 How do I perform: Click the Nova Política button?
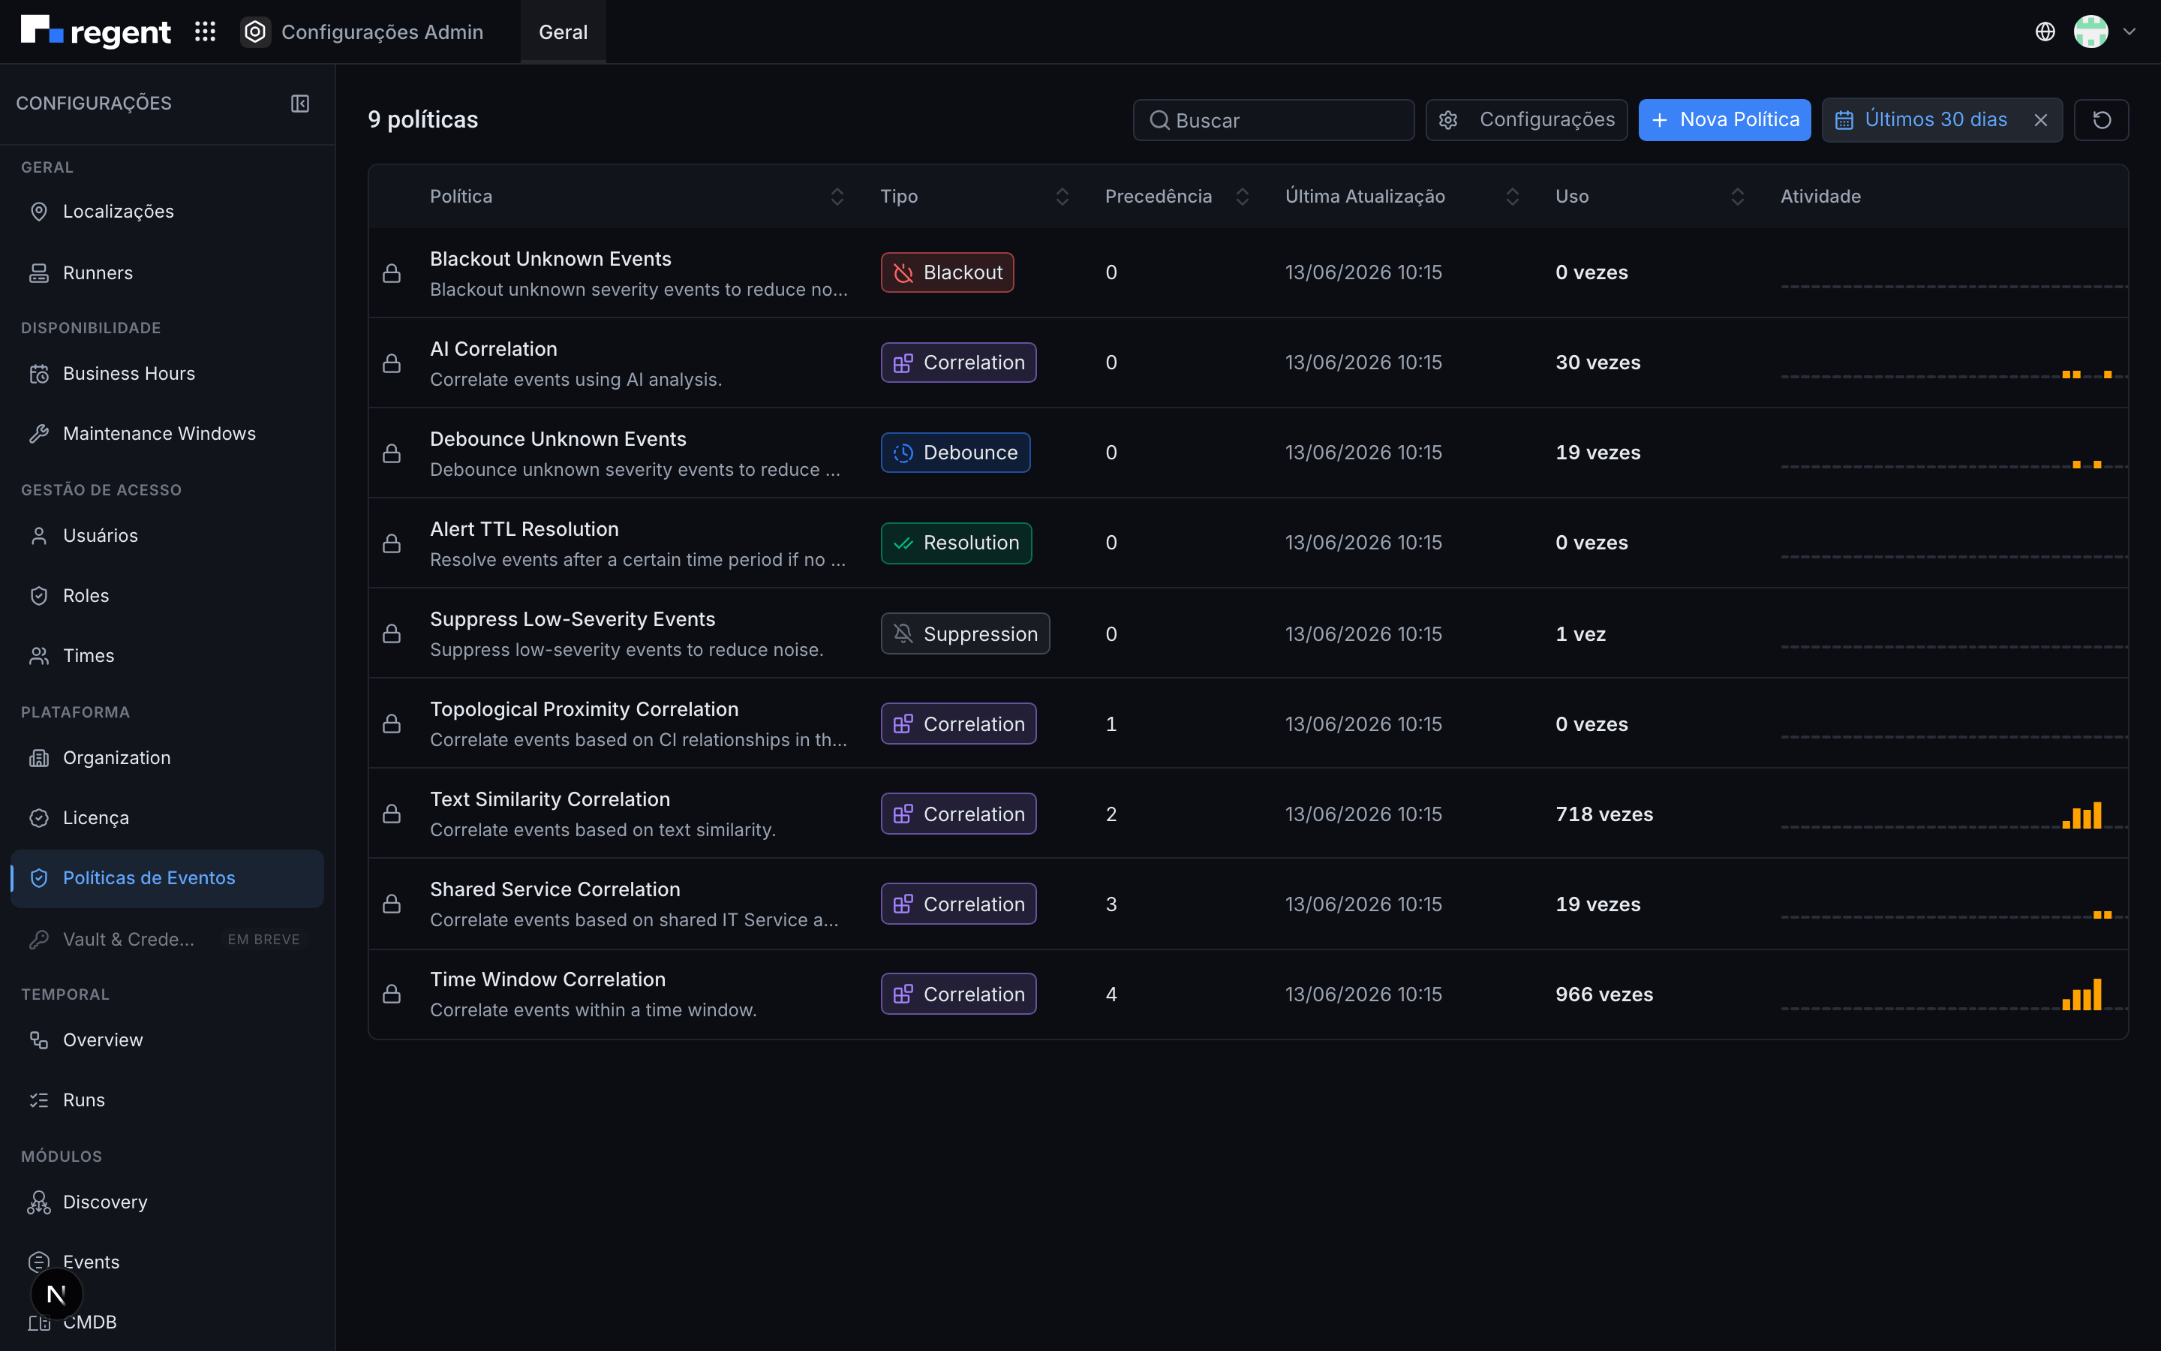tap(1724, 120)
